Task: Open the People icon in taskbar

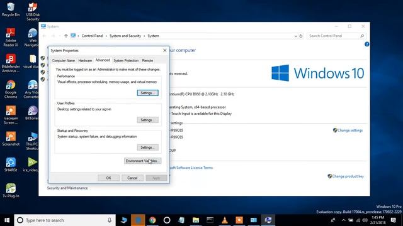Action: [x=333, y=220]
